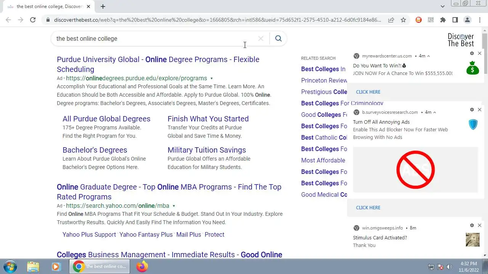Click the Discover The Best logo
This screenshot has height=274, width=488.
click(x=461, y=40)
